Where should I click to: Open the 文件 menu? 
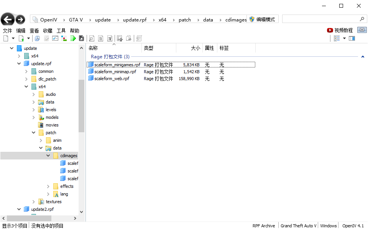click(x=7, y=31)
